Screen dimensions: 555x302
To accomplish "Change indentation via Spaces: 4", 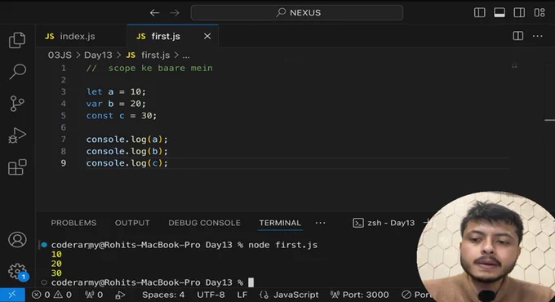I will tap(163, 295).
